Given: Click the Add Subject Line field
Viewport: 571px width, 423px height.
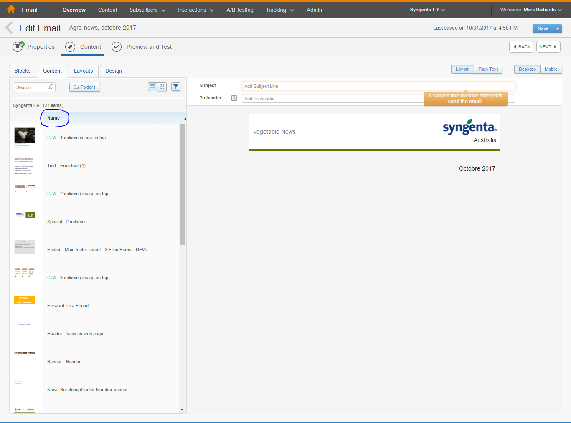Looking at the screenshot, I should [x=378, y=86].
